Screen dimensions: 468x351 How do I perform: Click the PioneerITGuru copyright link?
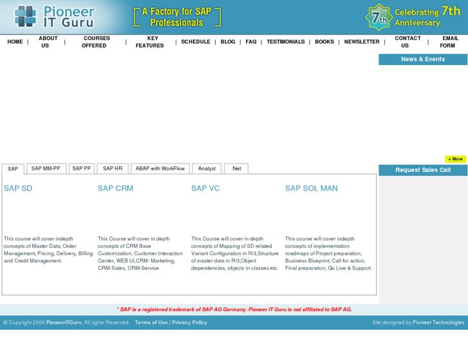[x=64, y=323]
